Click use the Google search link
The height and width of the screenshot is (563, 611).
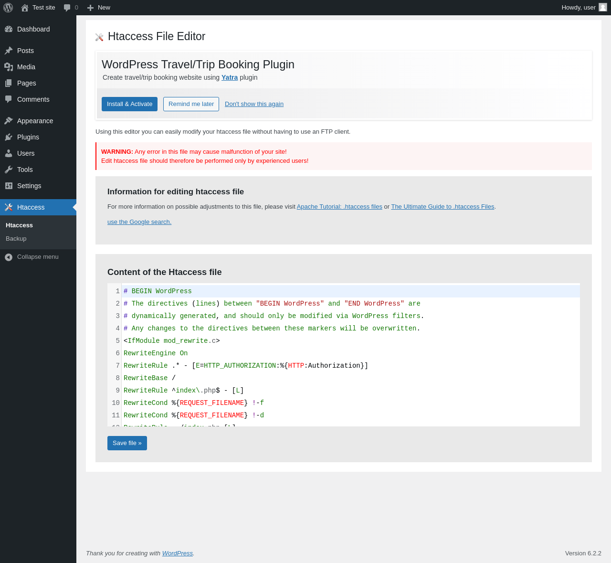point(139,222)
